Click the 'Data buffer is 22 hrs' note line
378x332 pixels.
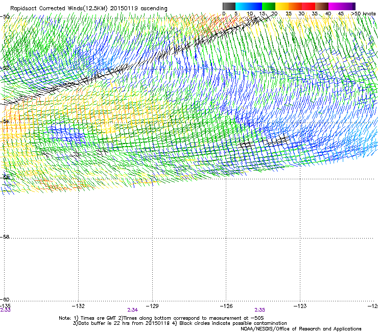pos(180,323)
